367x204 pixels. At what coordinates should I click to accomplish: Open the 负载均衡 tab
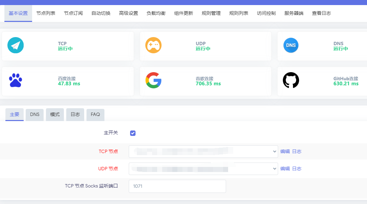(x=156, y=13)
